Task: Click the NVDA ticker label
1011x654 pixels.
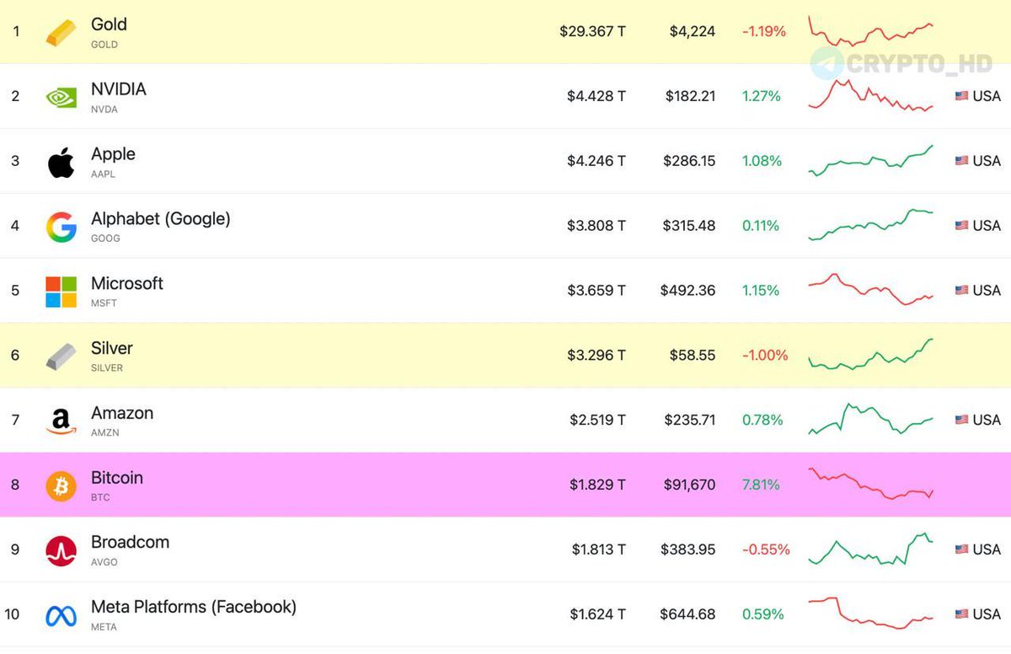Action: click(104, 109)
